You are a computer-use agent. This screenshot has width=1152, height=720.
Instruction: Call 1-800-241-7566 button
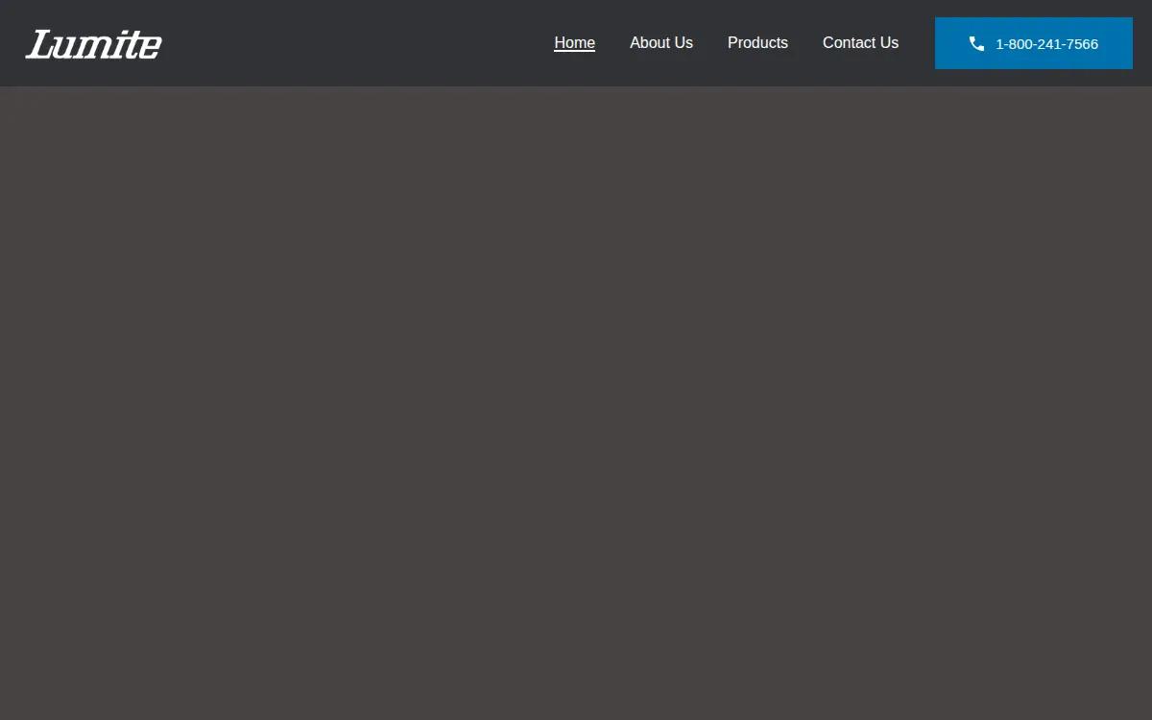pos(1034,43)
